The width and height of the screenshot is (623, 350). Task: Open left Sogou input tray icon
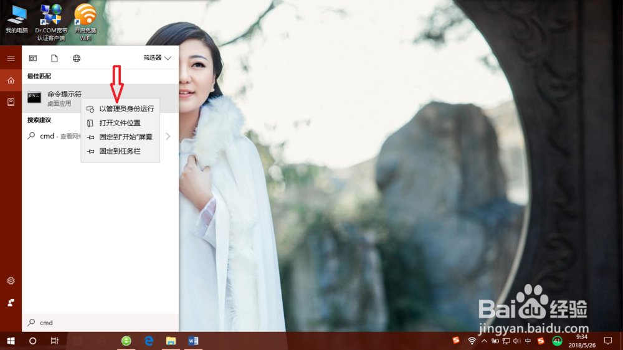pyautogui.click(x=456, y=341)
